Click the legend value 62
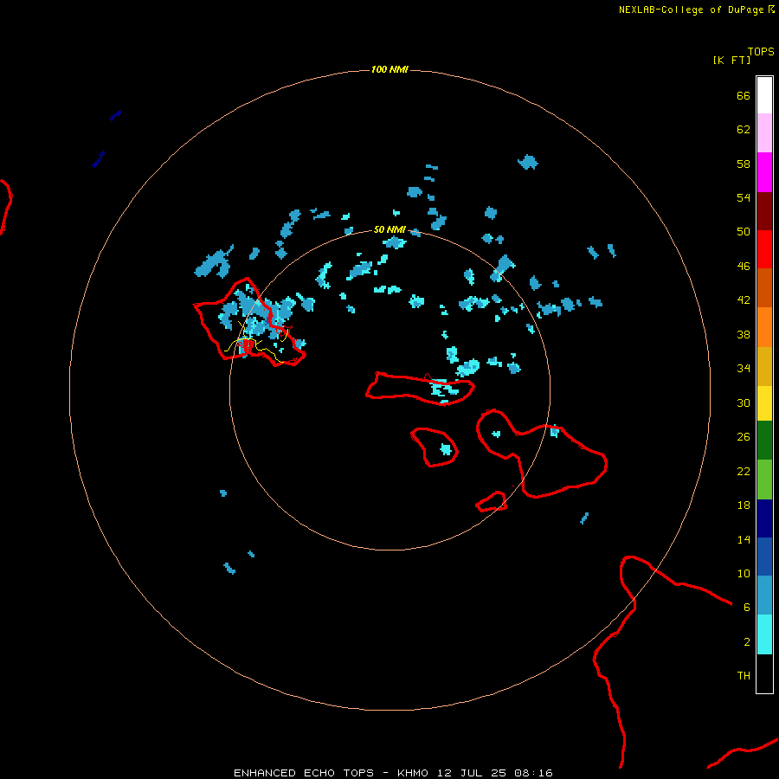779x779 pixels. (744, 130)
